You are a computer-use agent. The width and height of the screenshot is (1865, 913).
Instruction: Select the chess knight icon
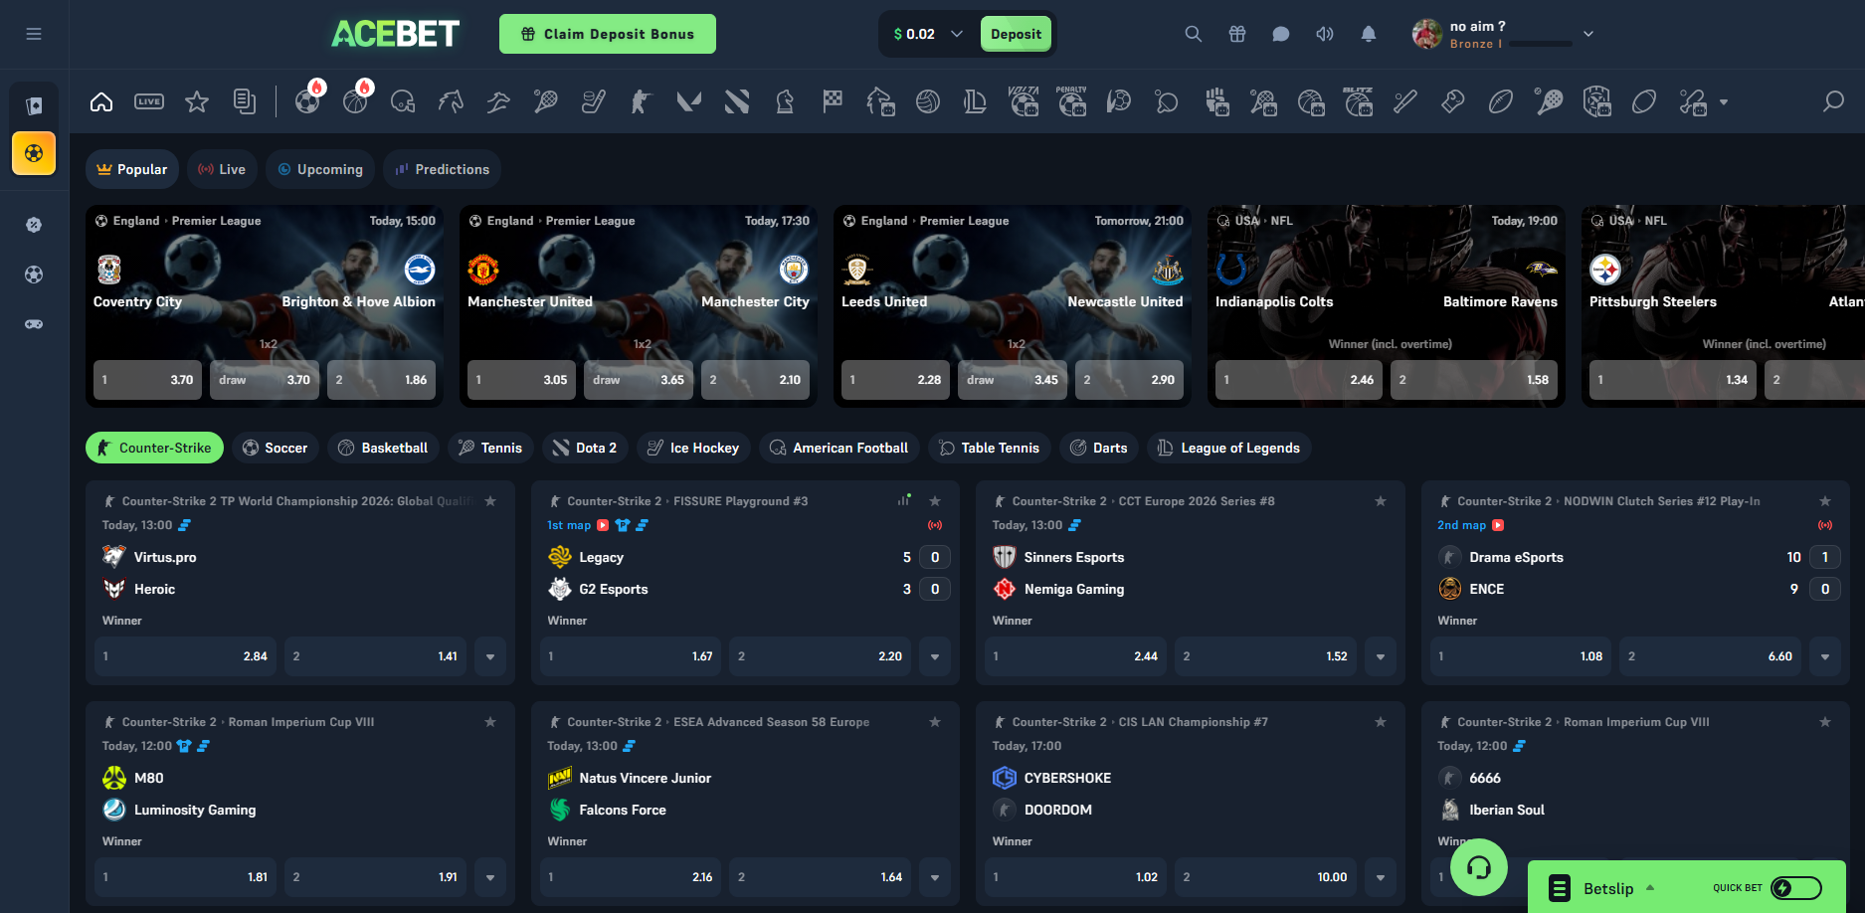[785, 101]
